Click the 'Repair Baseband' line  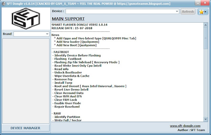tap(66, 106)
